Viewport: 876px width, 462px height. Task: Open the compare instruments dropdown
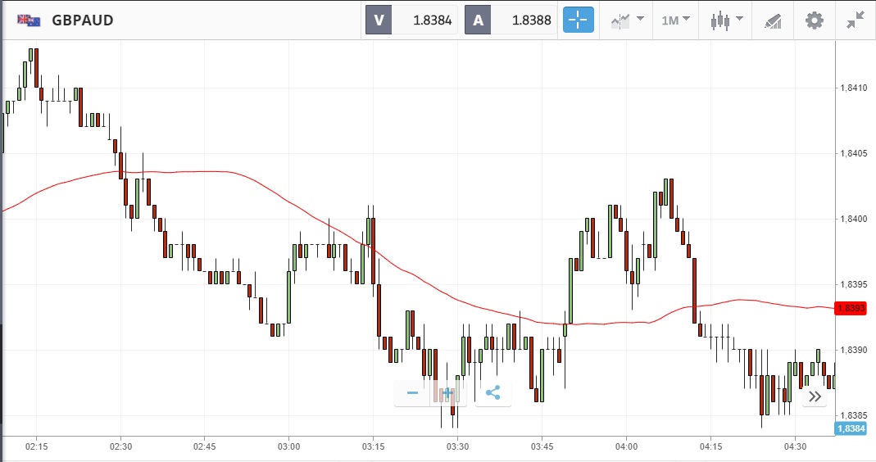(x=626, y=20)
